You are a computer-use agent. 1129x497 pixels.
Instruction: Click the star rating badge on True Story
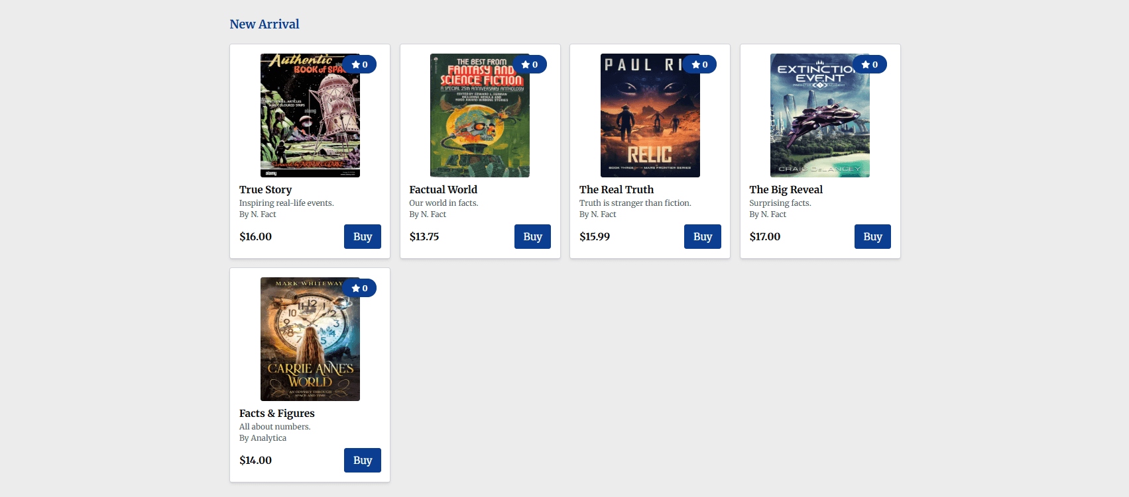[x=359, y=64]
